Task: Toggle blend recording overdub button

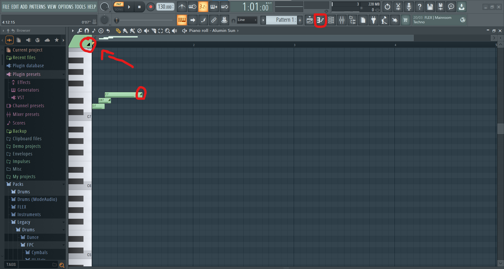Action: 214,7
